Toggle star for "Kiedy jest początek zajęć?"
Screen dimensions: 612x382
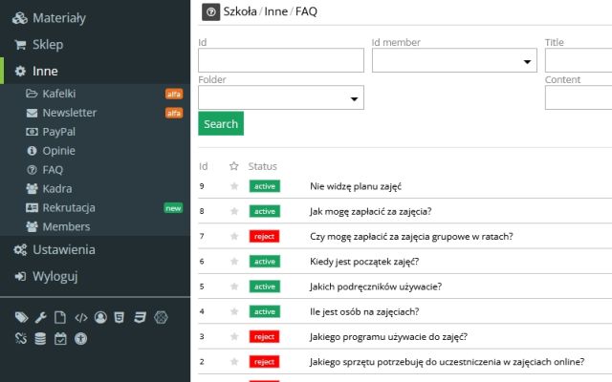(x=234, y=261)
